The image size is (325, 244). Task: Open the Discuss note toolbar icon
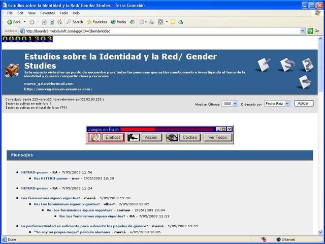173,22
